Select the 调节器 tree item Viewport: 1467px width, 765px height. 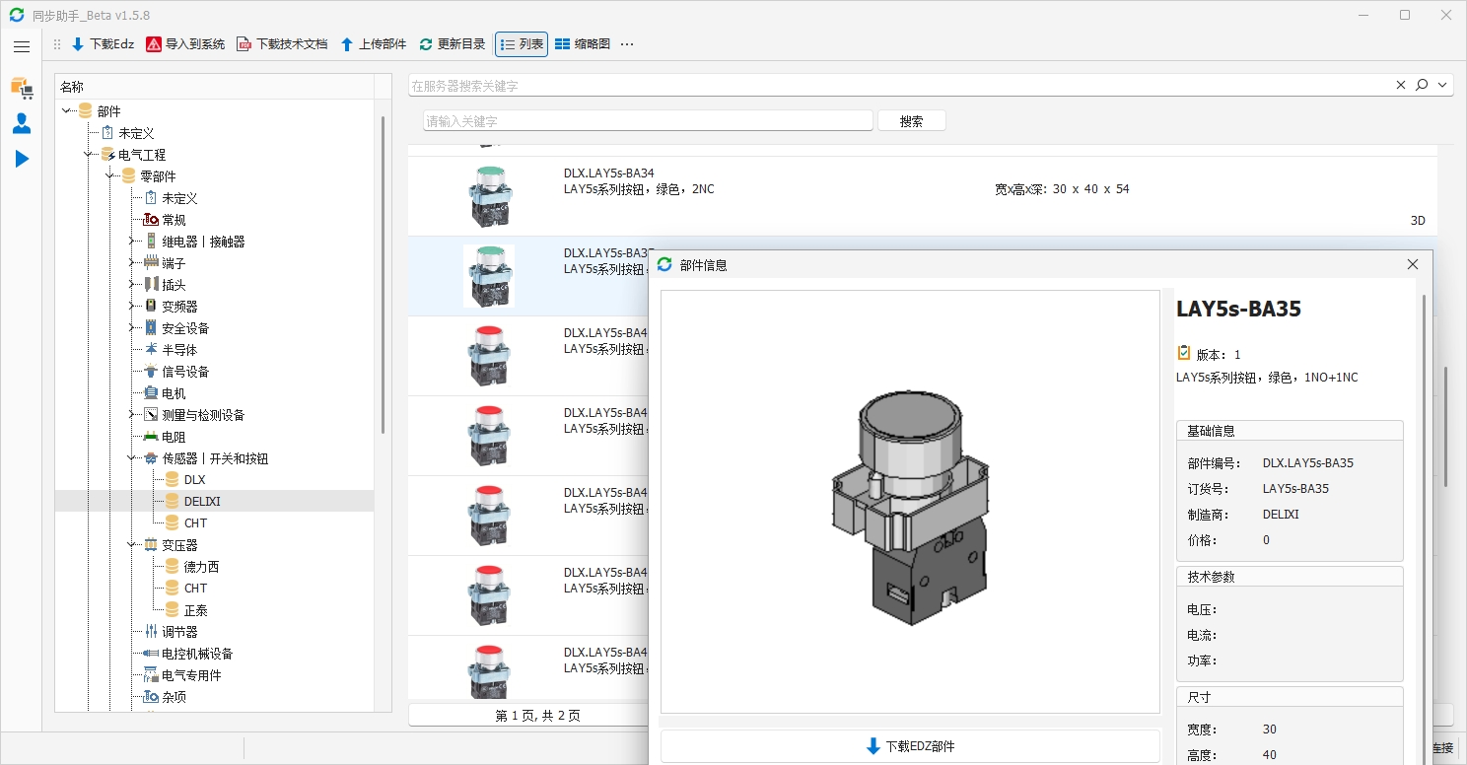click(179, 632)
